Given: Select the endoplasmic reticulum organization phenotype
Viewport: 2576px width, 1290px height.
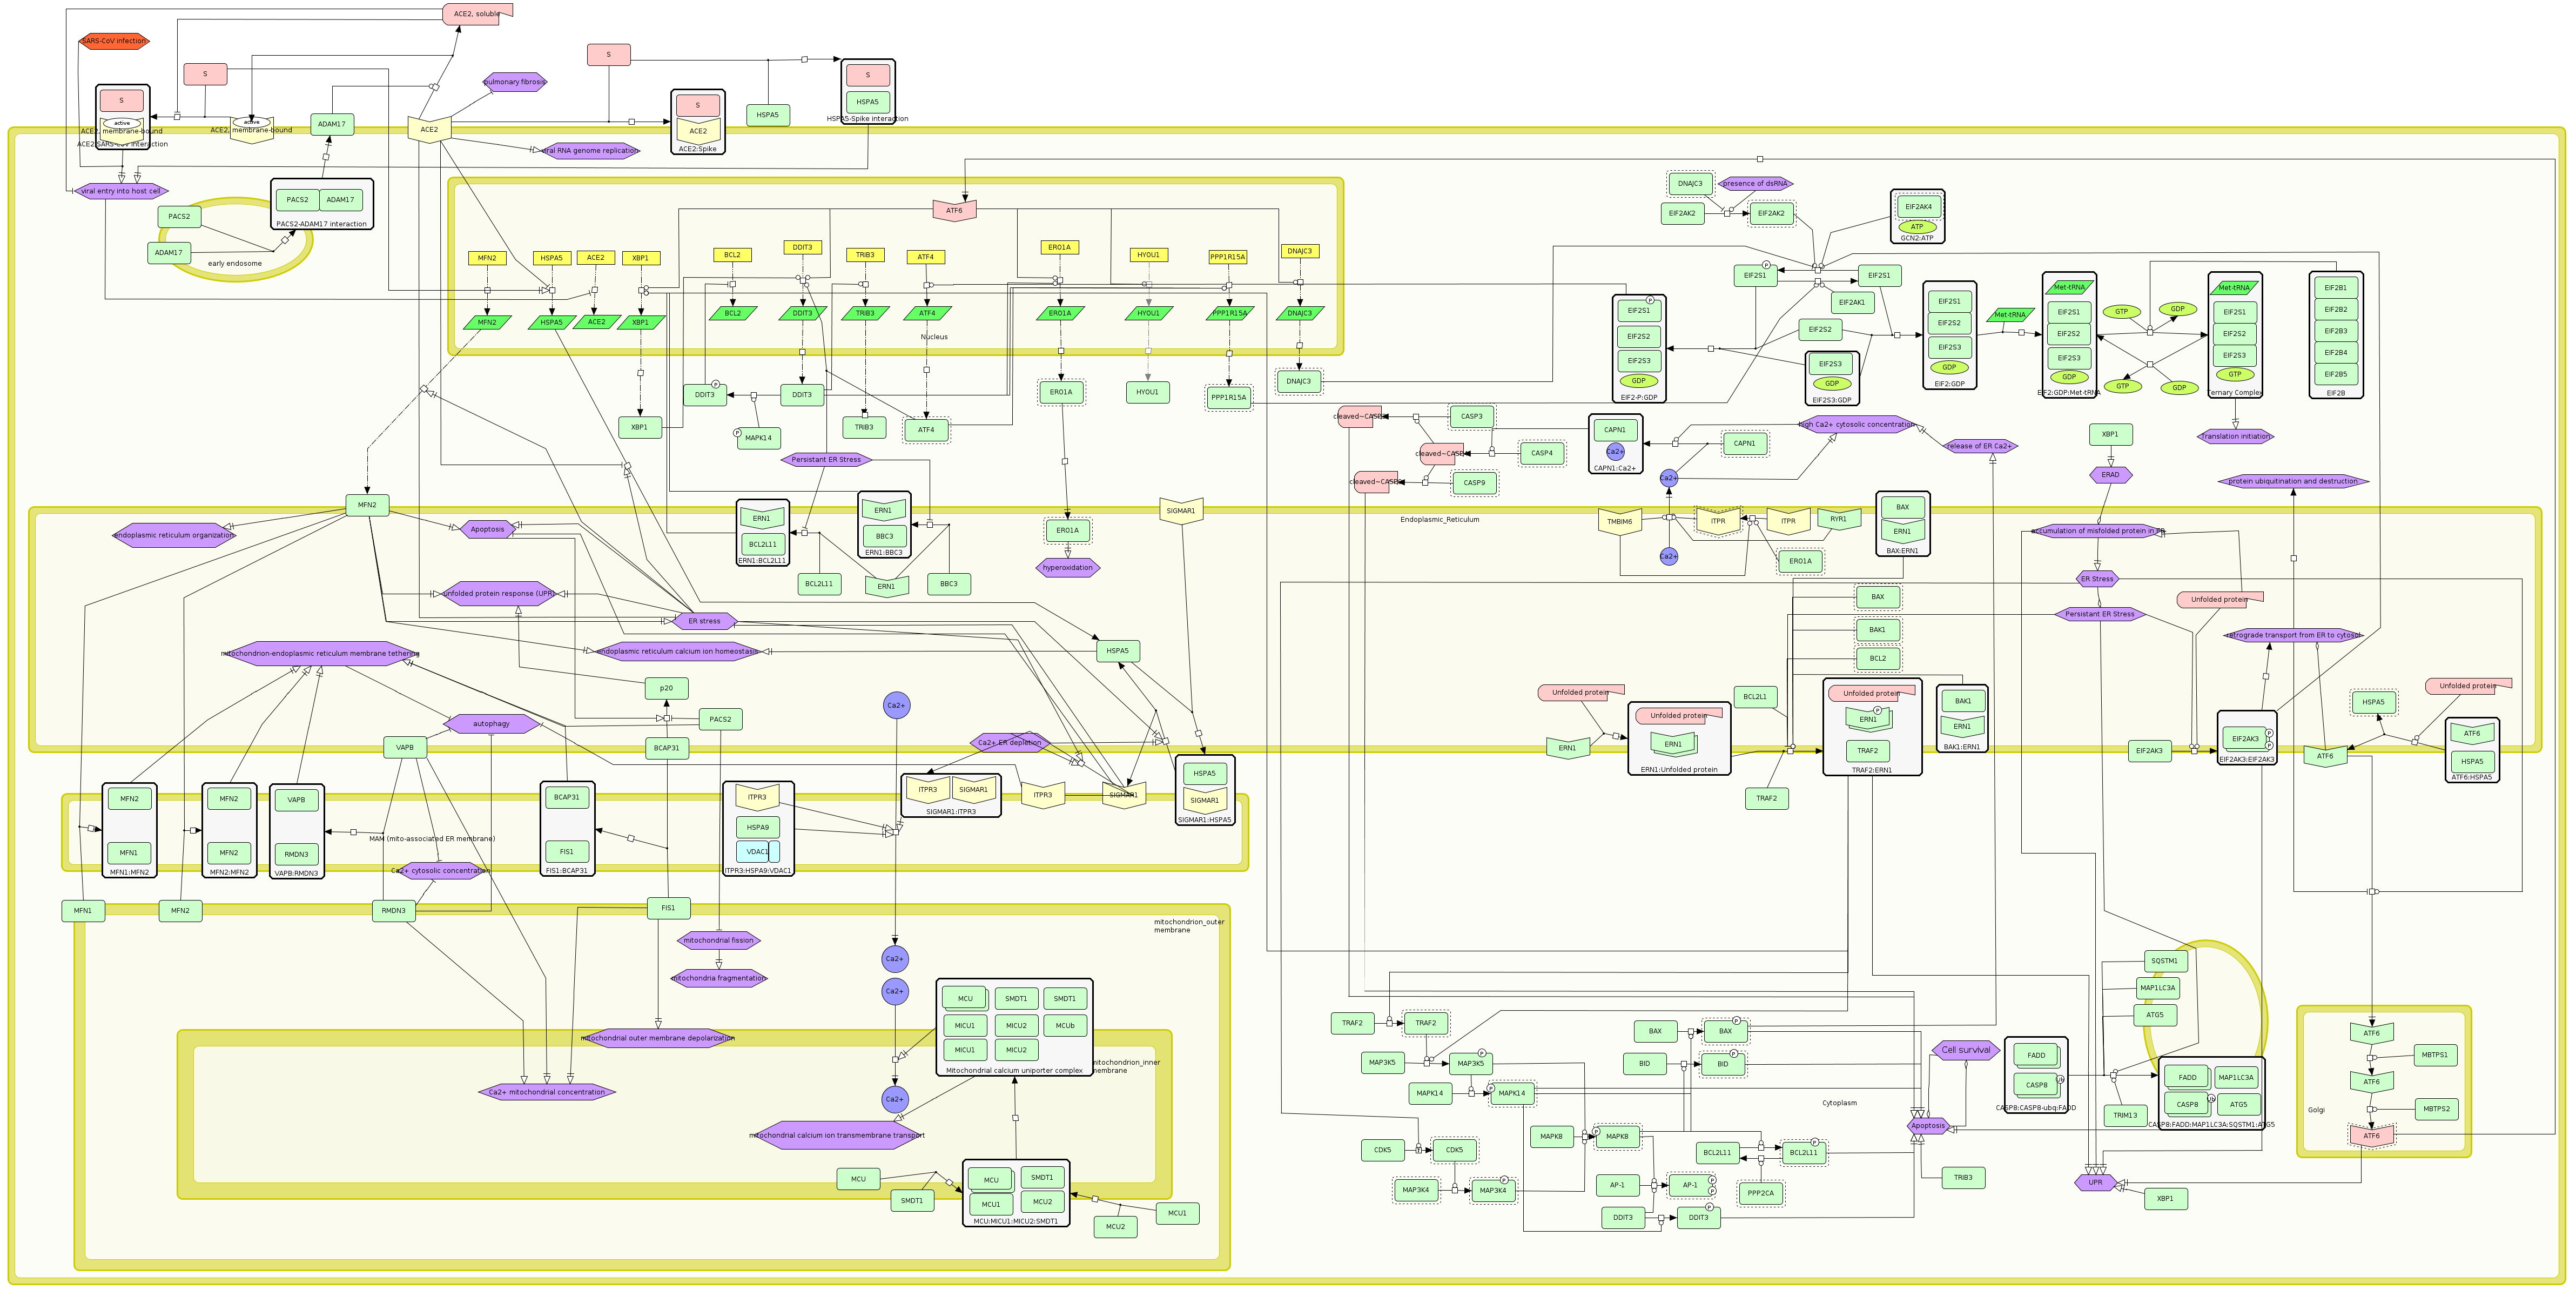Looking at the screenshot, I should pos(174,535).
